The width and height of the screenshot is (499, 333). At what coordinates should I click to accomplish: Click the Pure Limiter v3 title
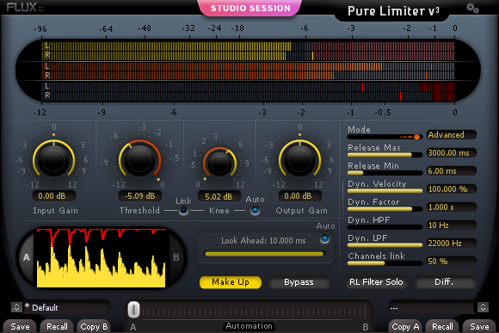393,11
